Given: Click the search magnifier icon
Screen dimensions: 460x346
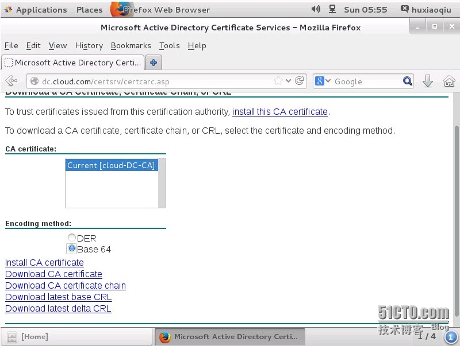Looking at the screenshot, I should [408, 81].
